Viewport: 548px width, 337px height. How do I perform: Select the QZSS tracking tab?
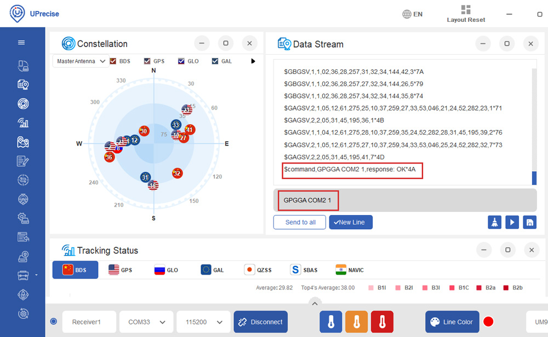258,270
